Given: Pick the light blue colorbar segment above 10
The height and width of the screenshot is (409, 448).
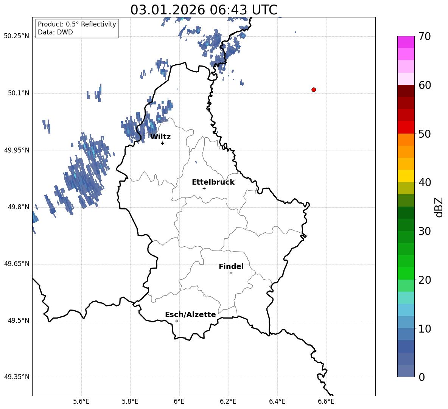Looking at the screenshot, I should pyautogui.click(x=406, y=322).
